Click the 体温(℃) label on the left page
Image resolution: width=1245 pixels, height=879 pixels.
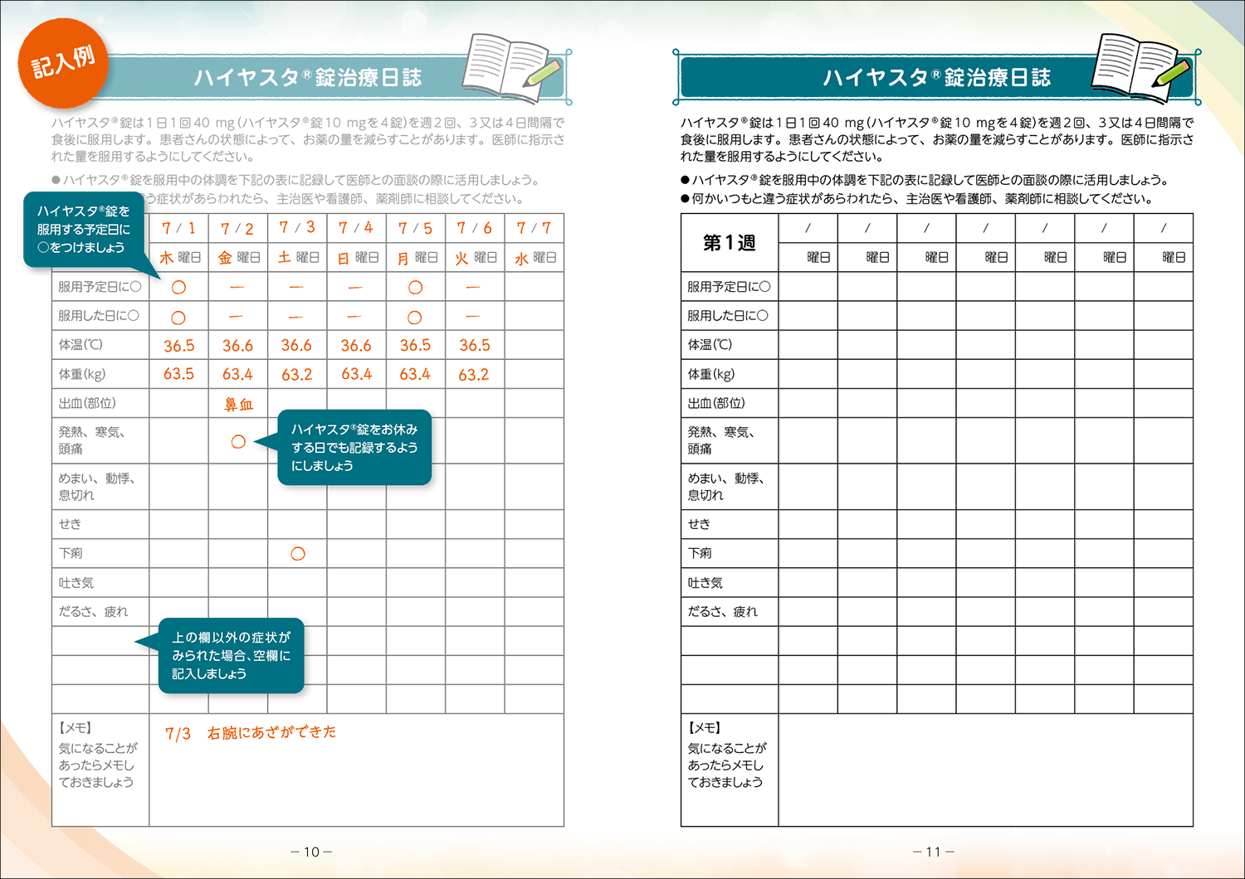pos(81,345)
